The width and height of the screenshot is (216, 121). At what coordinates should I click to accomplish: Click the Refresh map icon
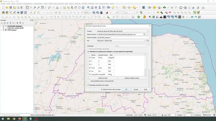click(83, 8)
